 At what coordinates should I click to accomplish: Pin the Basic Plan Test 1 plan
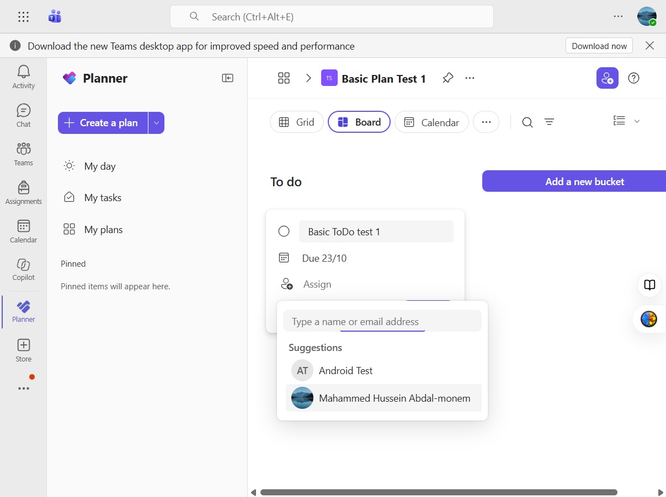pos(447,78)
